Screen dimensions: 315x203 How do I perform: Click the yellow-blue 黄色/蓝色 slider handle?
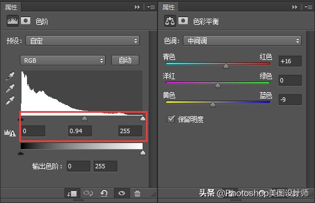point(213,105)
